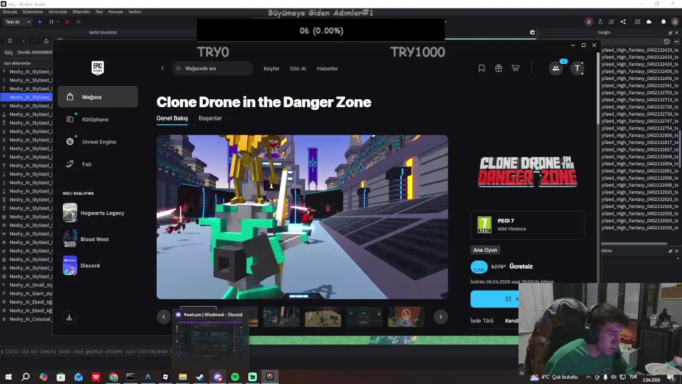Click Epic Games logo in launcher

click(x=98, y=68)
